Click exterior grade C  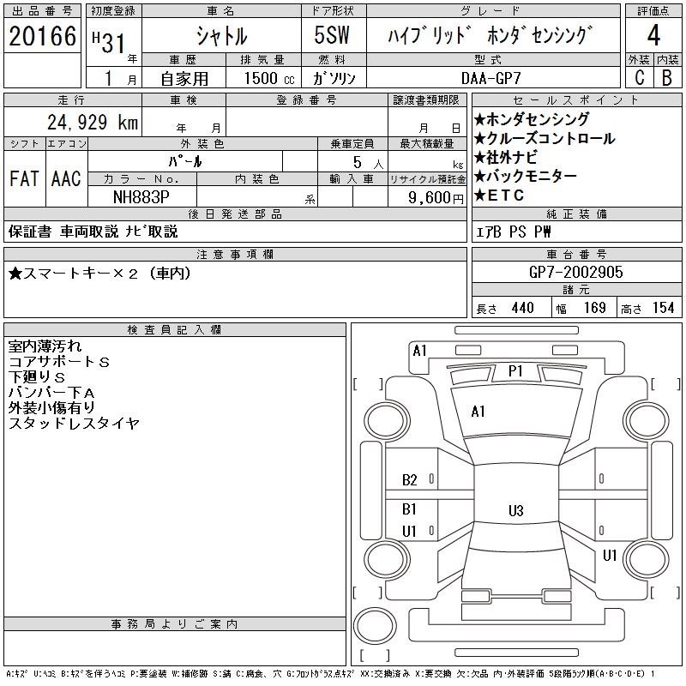coord(640,77)
